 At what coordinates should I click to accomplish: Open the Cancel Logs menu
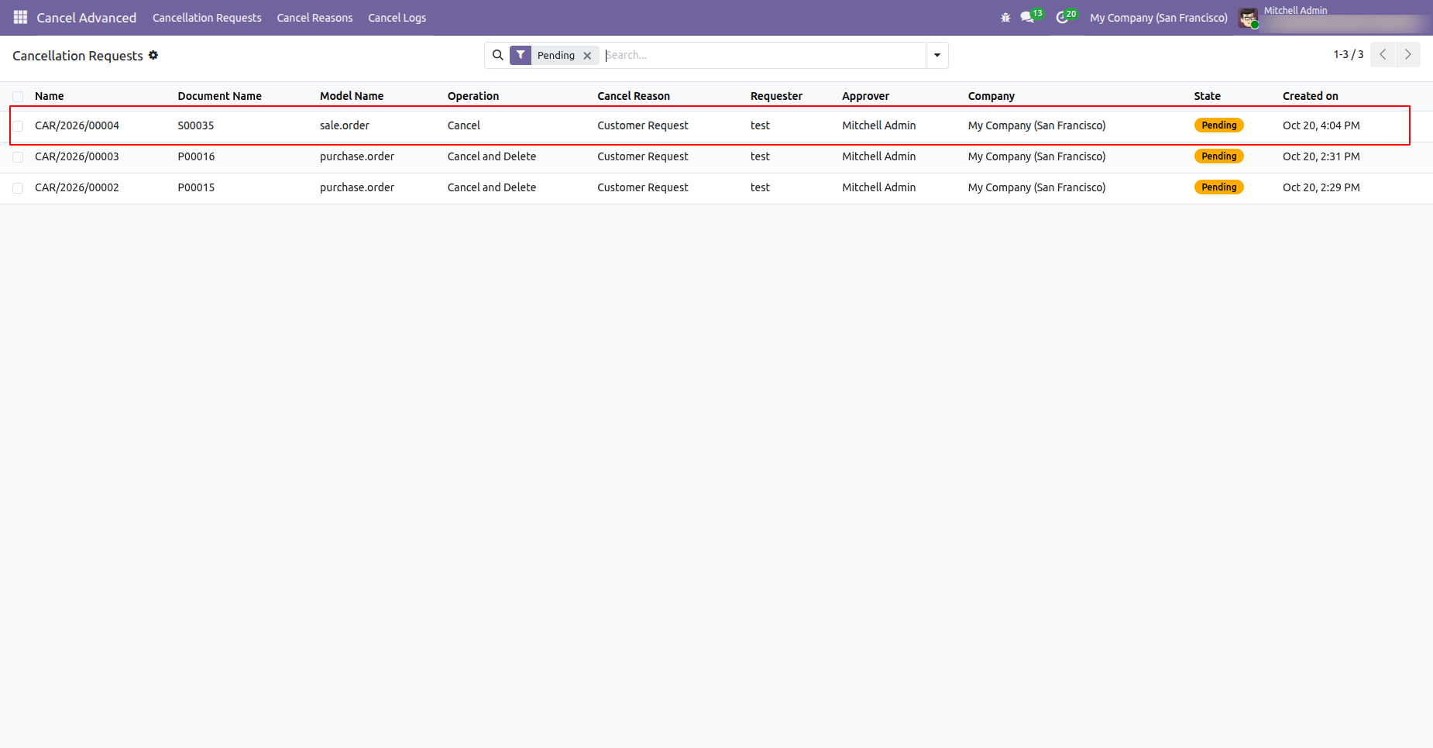click(x=397, y=18)
